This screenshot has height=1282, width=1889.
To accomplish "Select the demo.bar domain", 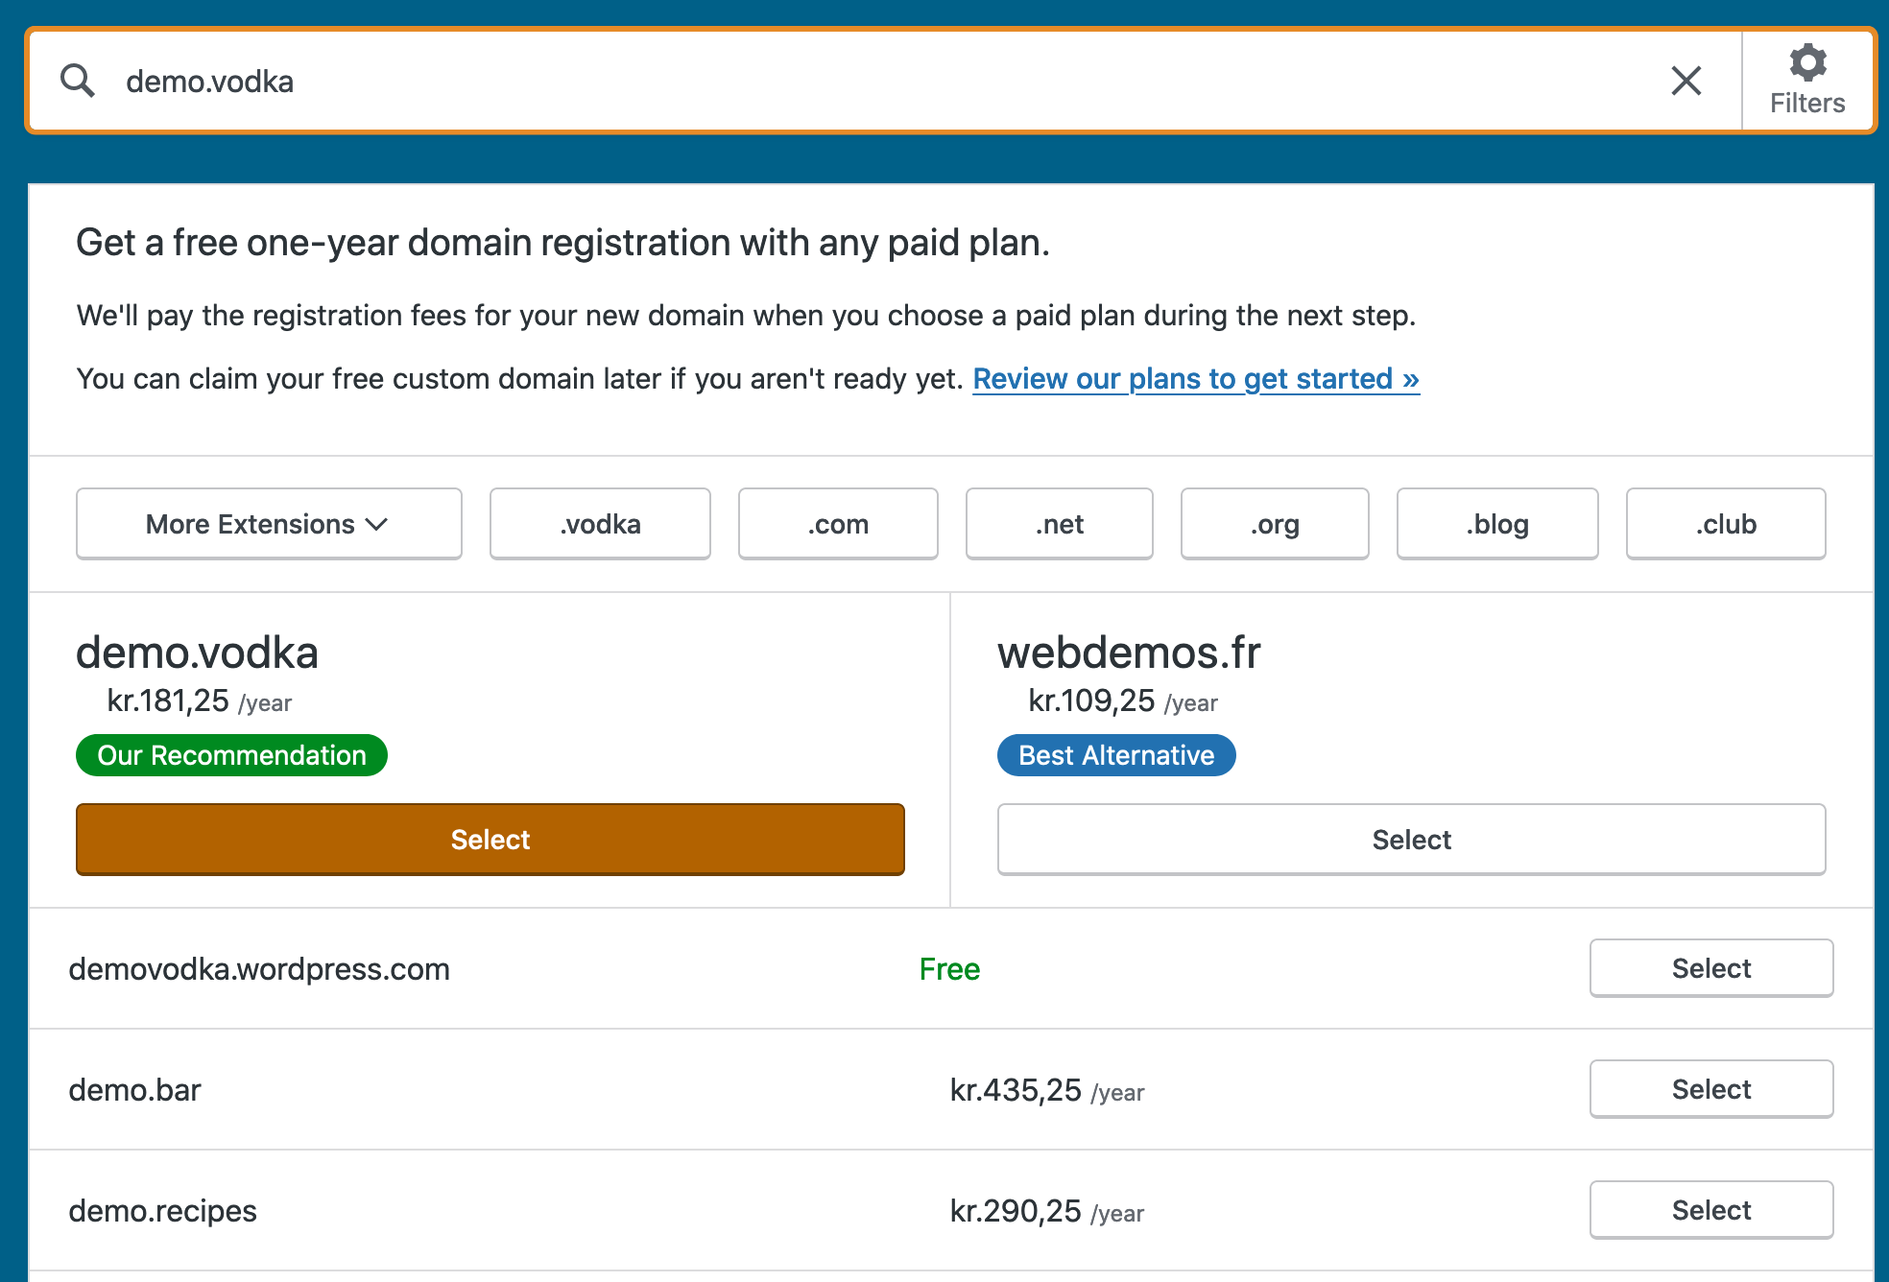I will click(1710, 1089).
